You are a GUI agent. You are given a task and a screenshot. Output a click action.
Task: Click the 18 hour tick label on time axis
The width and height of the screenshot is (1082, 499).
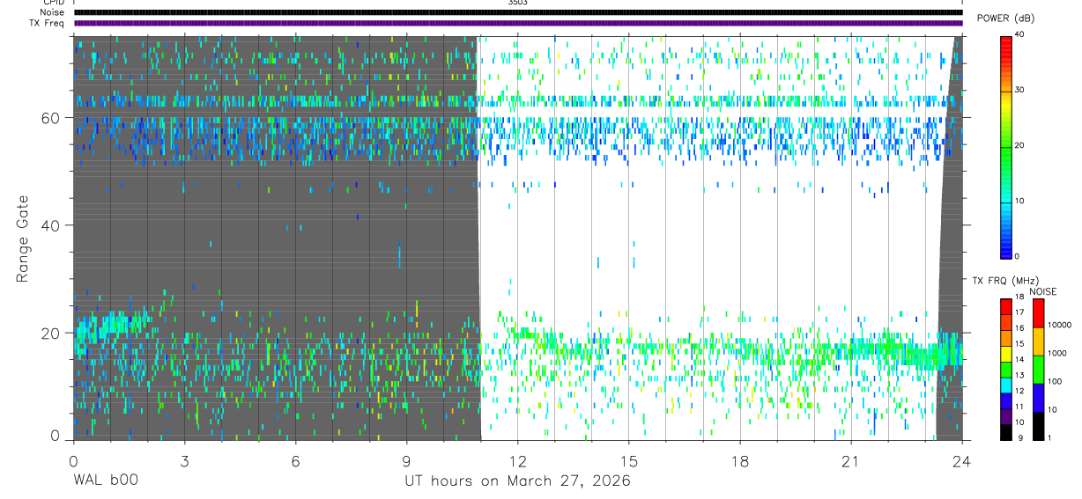point(740,461)
